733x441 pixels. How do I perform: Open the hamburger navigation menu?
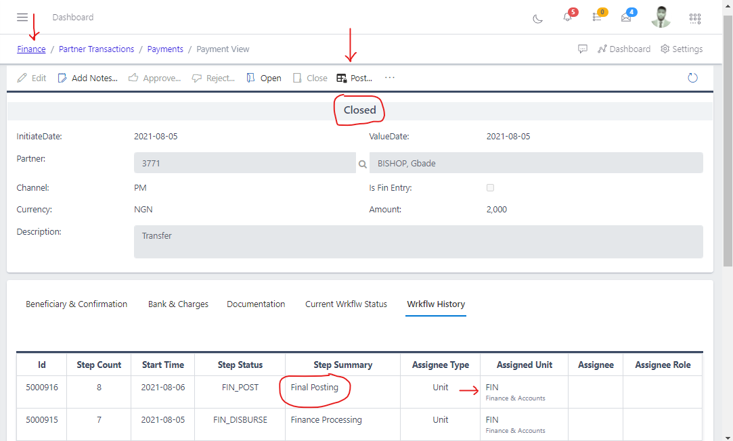(x=22, y=18)
